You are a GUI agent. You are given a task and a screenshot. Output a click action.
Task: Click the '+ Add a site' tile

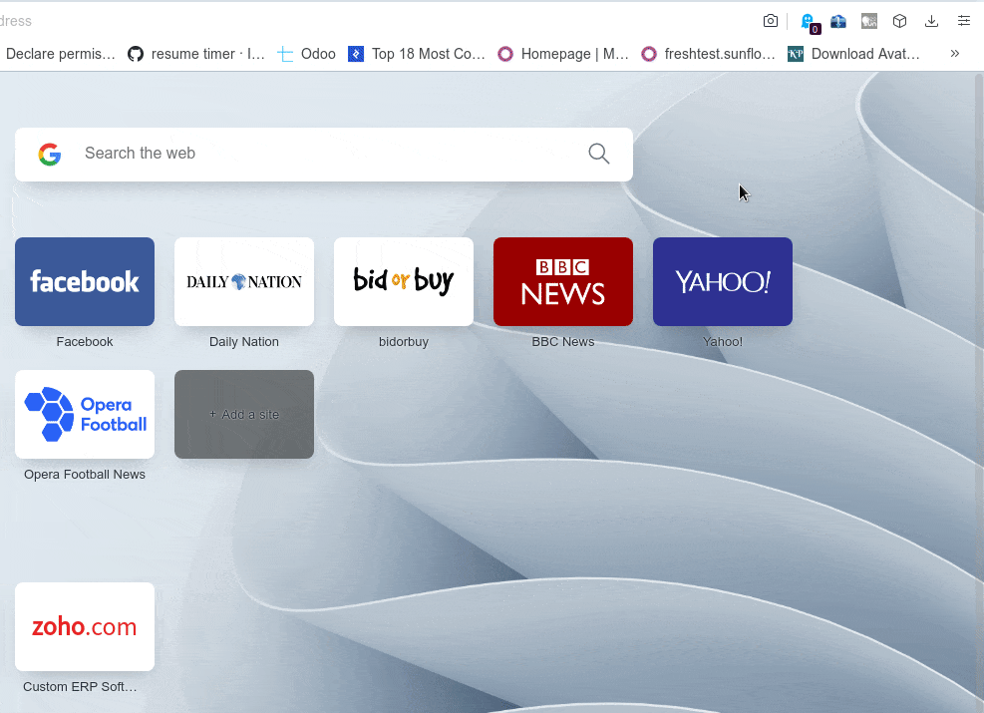(x=244, y=414)
